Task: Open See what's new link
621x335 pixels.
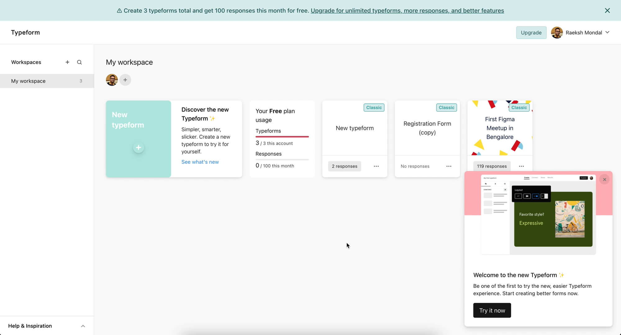Action: 200,162
